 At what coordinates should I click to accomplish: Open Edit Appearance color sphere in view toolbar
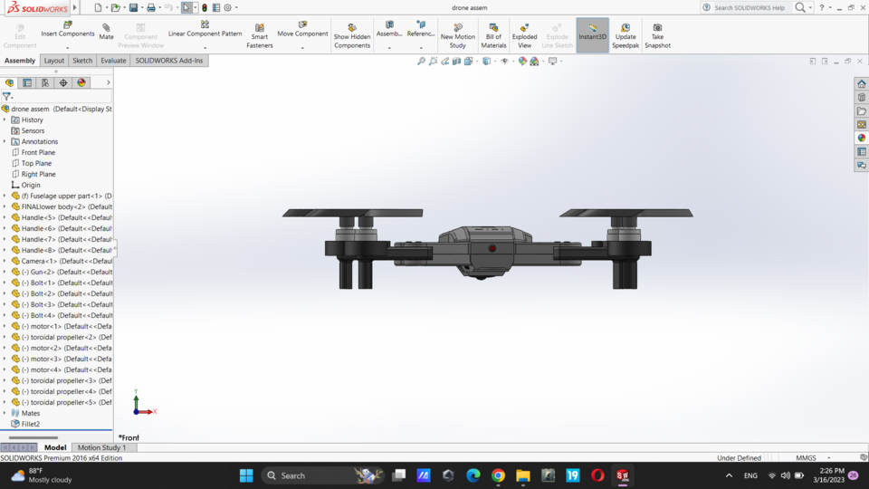(x=522, y=61)
